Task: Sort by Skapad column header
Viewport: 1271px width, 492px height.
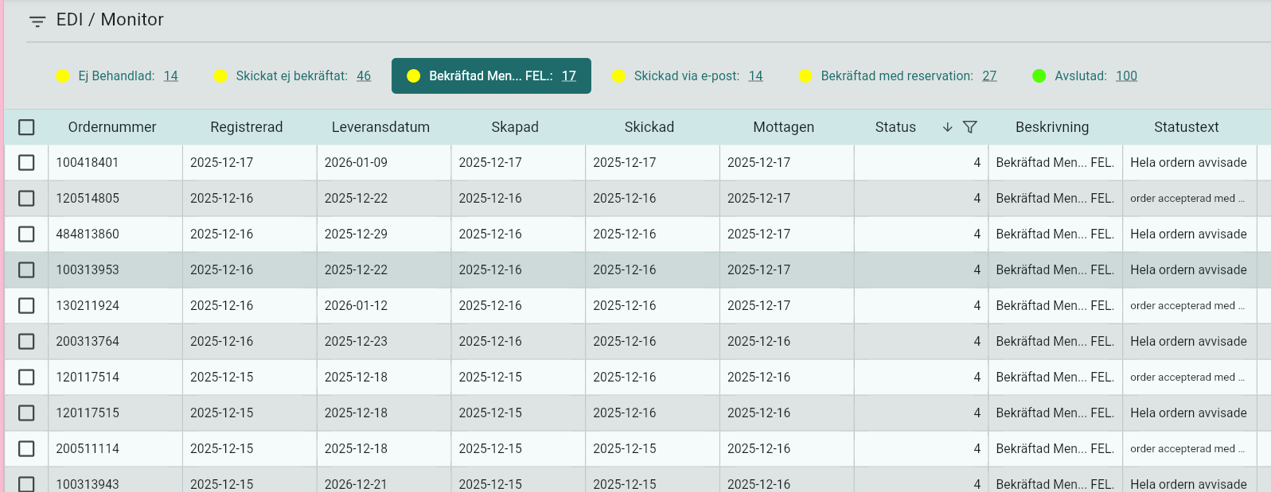Action: pyautogui.click(x=515, y=127)
